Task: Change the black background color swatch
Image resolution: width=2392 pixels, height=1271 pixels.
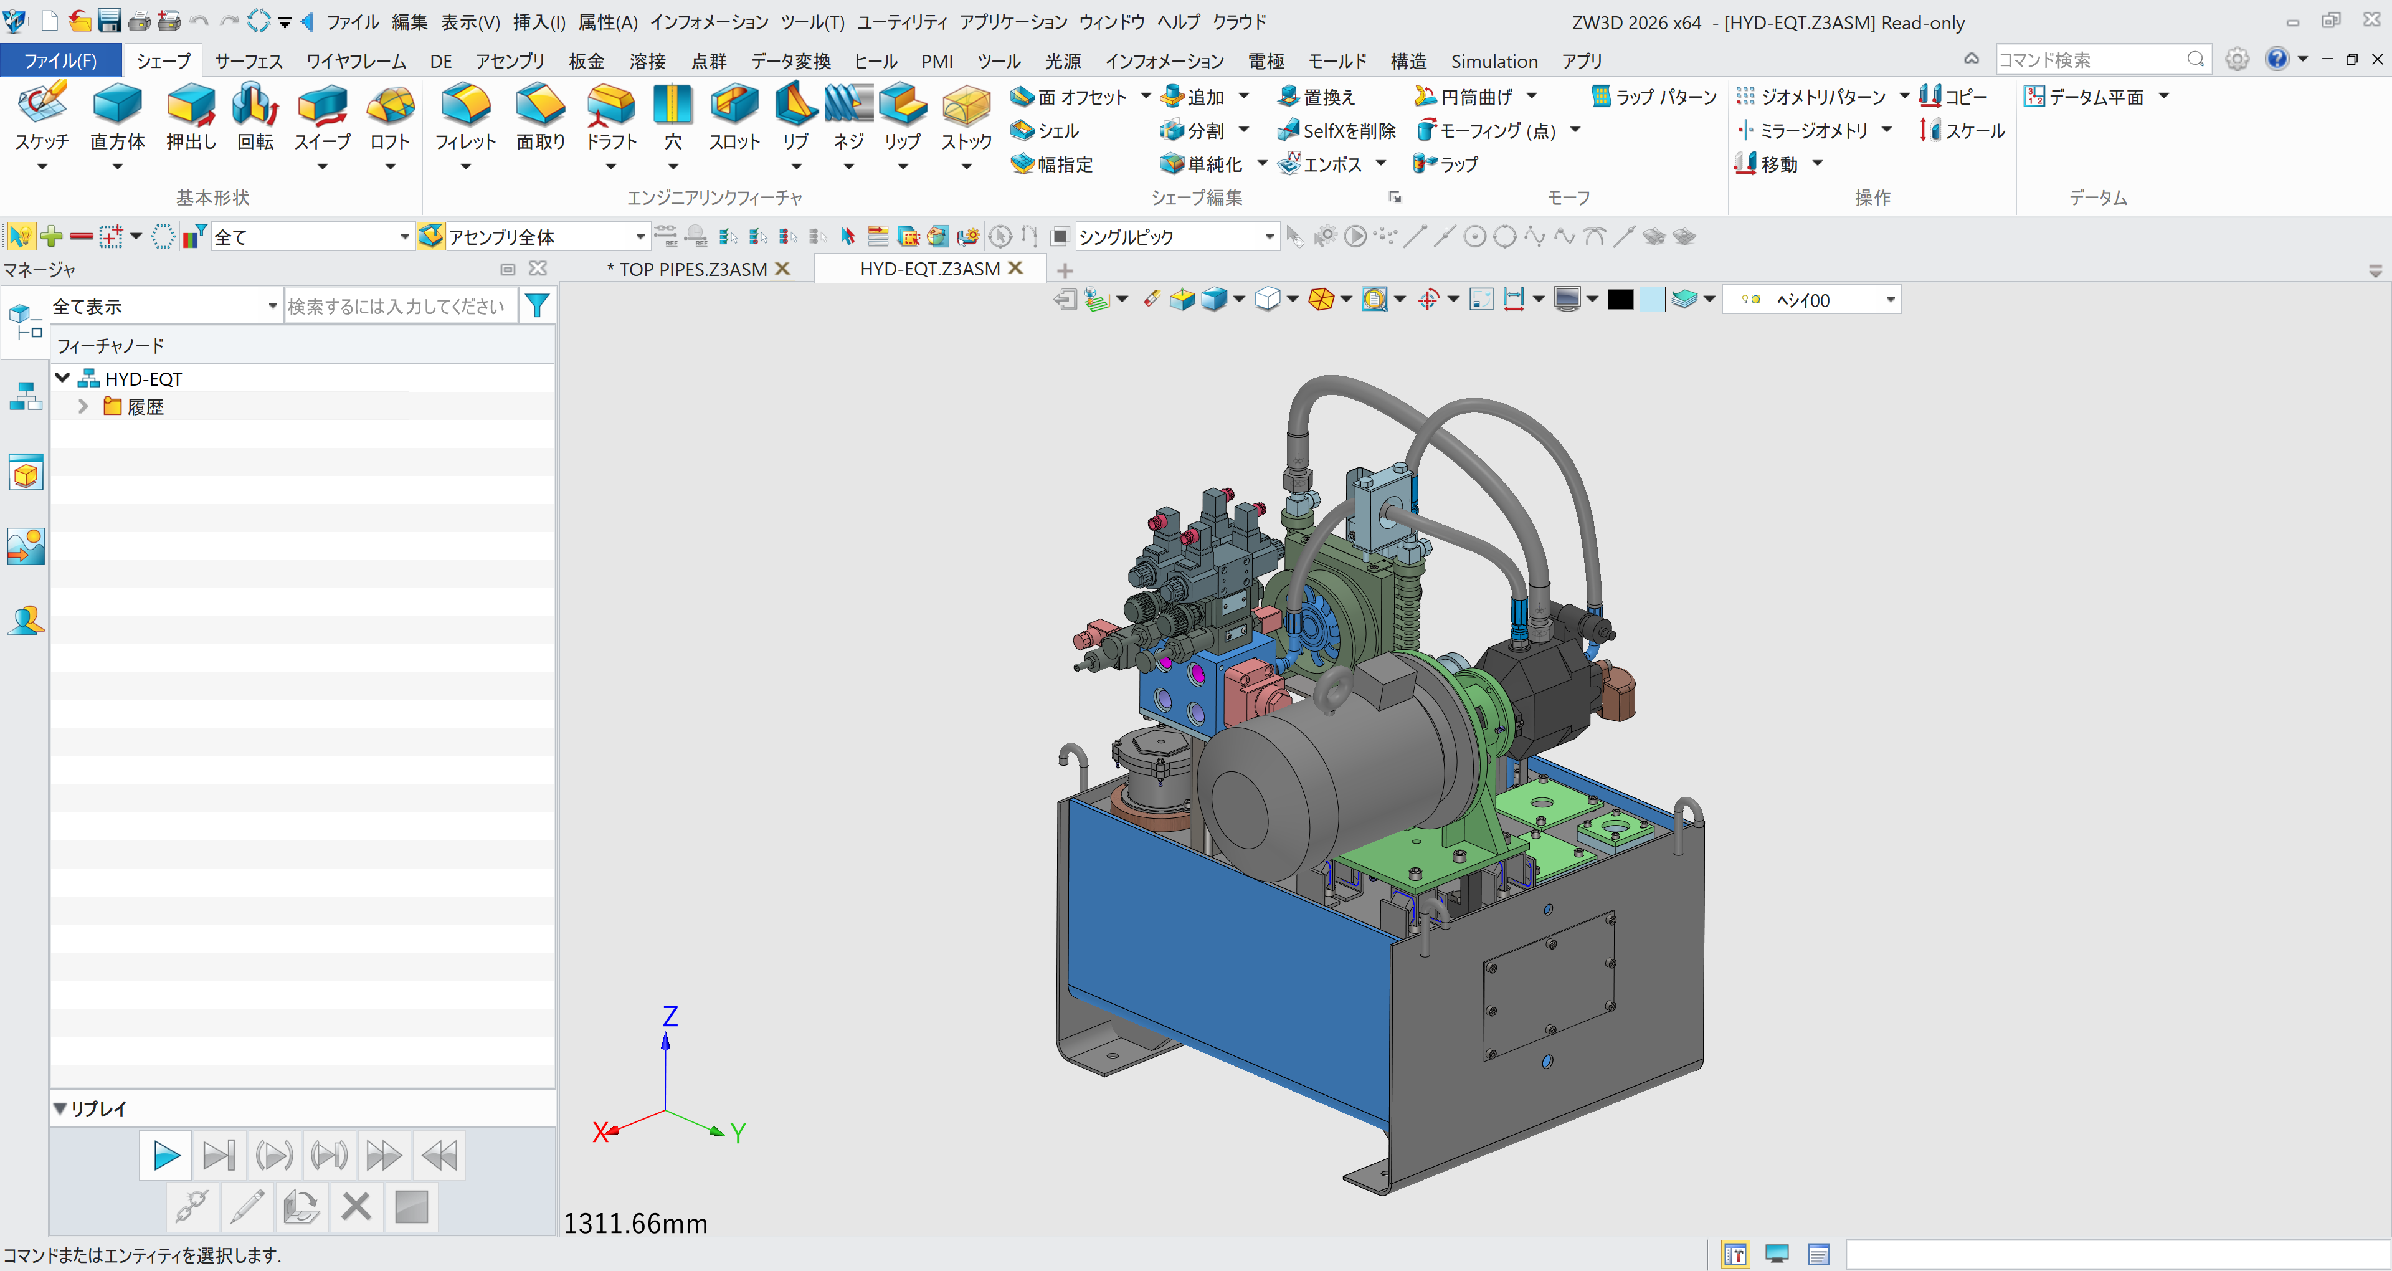Action: (x=1620, y=299)
